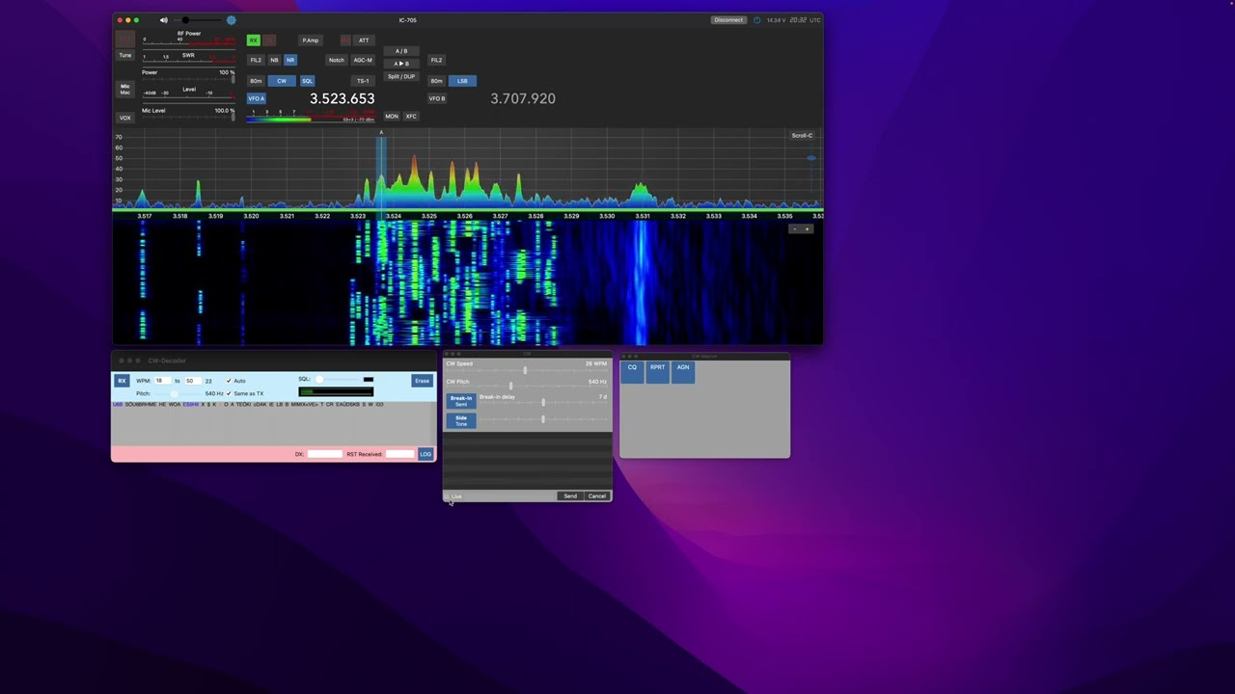Select VFO B
The image size is (1235, 694).
pos(437,98)
